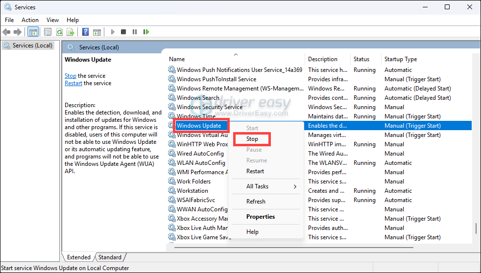Click the blue Help toolbar icon
The width and height of the screenshot is (481, 273).
pos(85,32)
